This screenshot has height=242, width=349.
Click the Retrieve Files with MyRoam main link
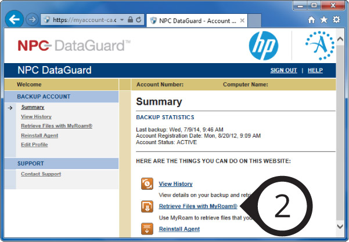(x=197, y=206)
